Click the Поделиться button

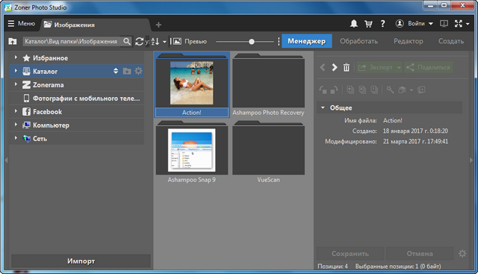pos(428,67)
